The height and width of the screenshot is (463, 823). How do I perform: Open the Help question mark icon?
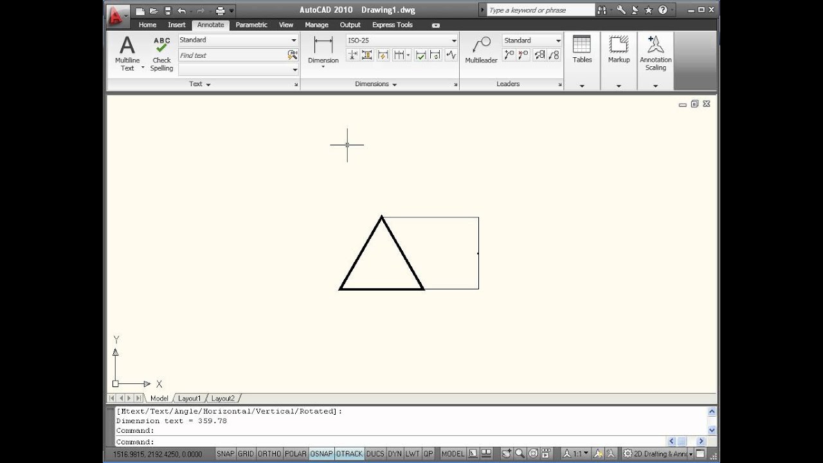(662, 10)
